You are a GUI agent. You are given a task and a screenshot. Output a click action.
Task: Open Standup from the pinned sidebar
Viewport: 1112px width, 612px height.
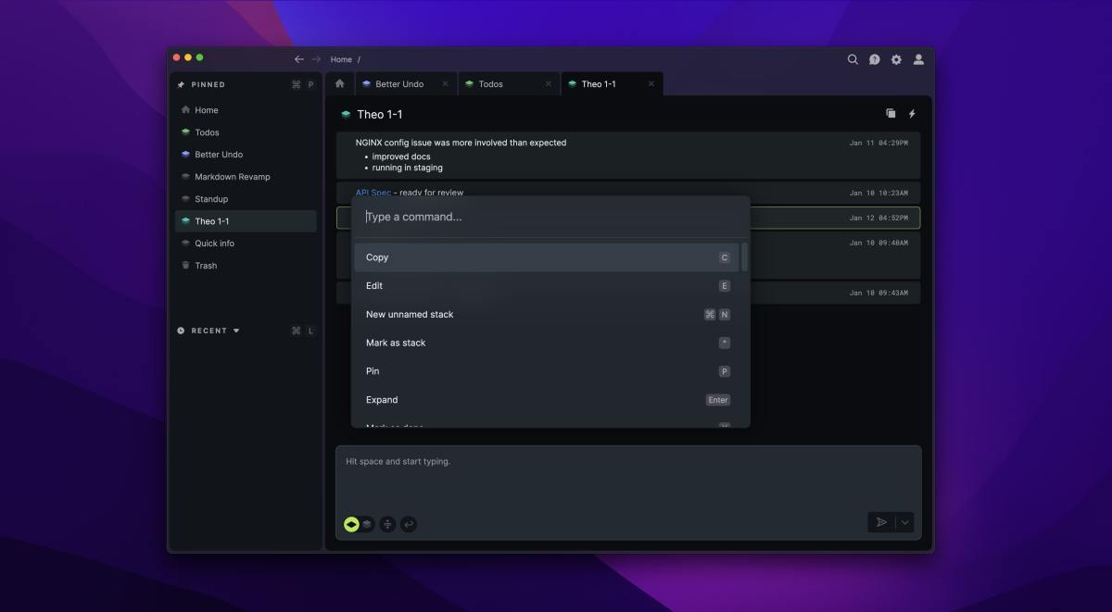(x=210, y=198)
